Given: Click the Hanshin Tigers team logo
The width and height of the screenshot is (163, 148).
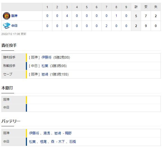Looking at the screenshot, I should [x=6, y=16].
